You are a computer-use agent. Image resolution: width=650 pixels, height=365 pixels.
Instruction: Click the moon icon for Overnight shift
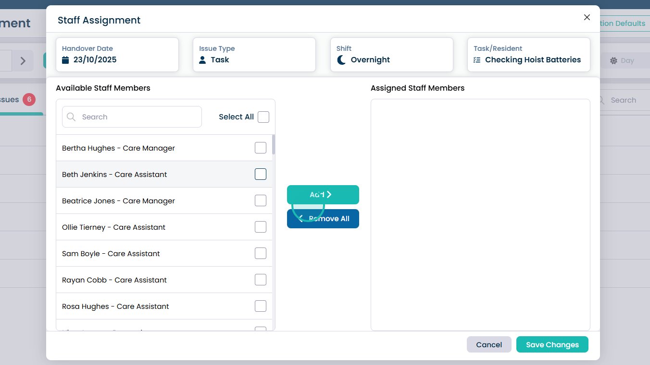(x=341, y=60)
